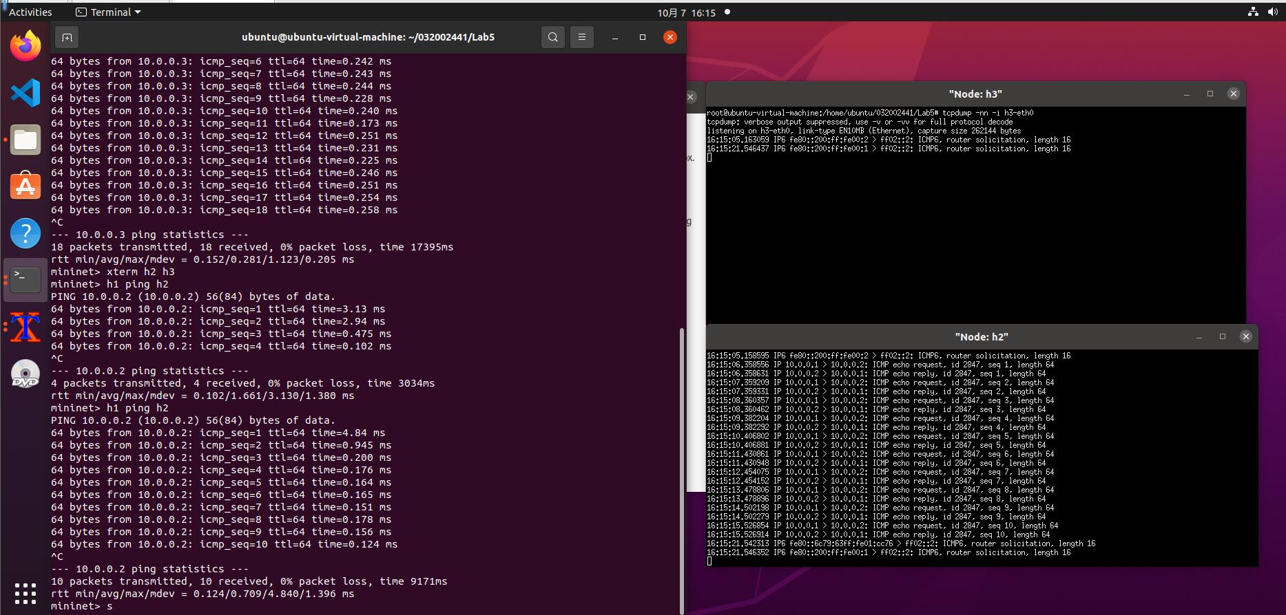Open the terminal search button
1286x615 pixels.
pyautogui.click(x=553, y=37)
